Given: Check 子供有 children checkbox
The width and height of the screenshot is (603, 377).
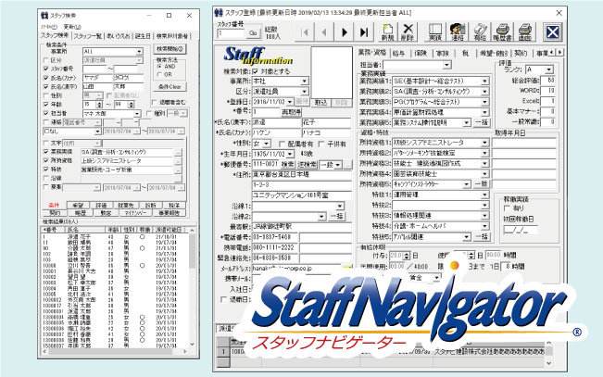Looking at the screenshot, I should point(322,144).
